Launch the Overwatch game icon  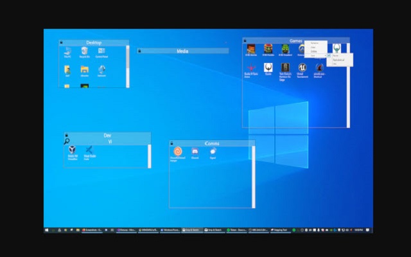click(x=301, y=50)
